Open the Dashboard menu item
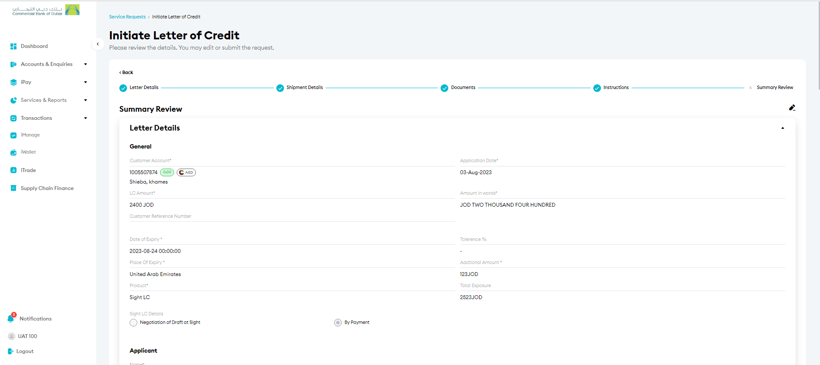820x365 pixels. tap(34, 46)
